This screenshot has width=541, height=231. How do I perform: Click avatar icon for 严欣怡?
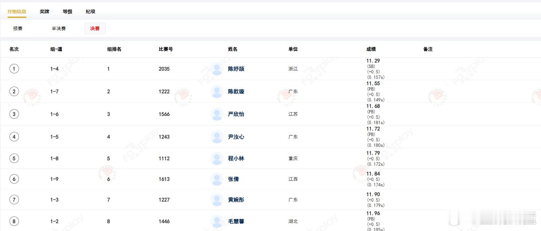[217, 114]
